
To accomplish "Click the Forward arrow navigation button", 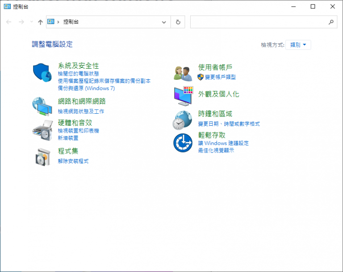I will [21, 22].
